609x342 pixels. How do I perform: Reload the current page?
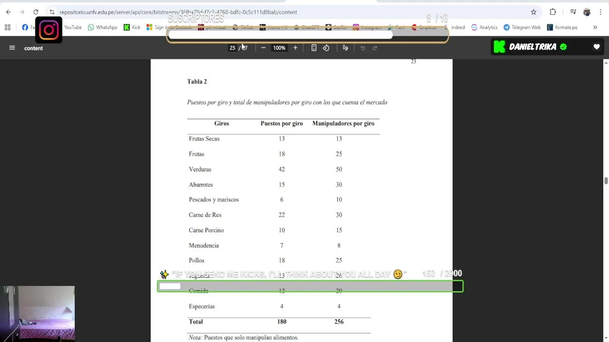[x=36, y=12]
